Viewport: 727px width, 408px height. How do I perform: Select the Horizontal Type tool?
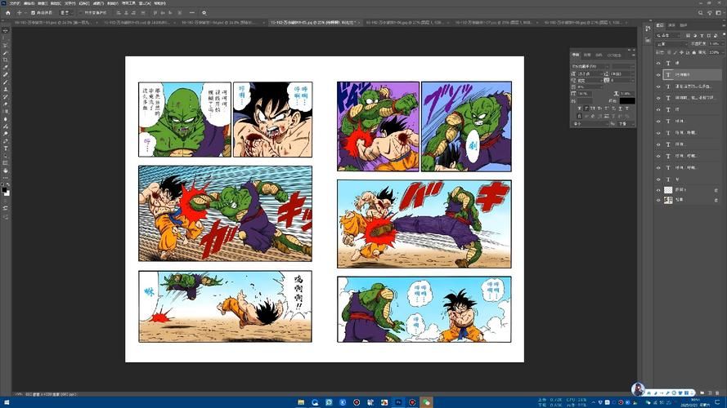[5, 149]
